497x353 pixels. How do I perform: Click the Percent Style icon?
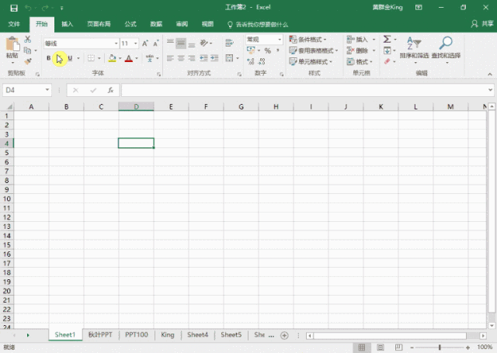coord(267,50)
